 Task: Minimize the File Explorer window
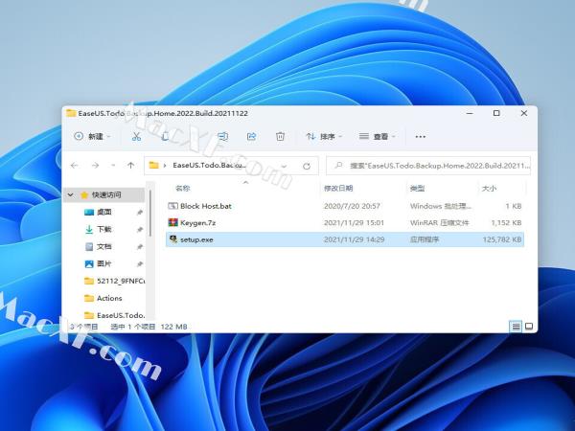click(x=470, y=113)
